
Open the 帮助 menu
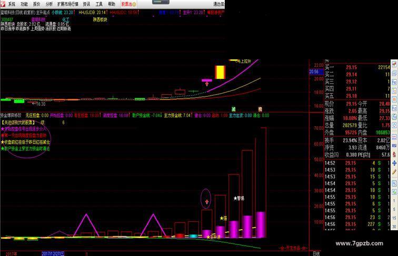(x=112, y=4)
